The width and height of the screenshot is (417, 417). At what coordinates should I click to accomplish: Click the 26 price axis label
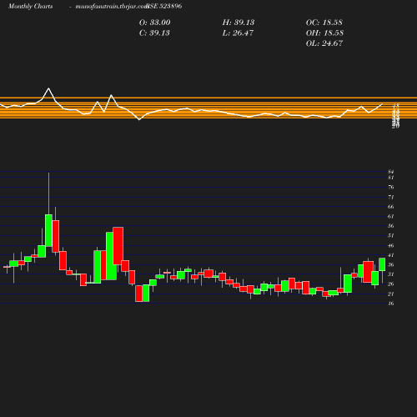[391, 284]
